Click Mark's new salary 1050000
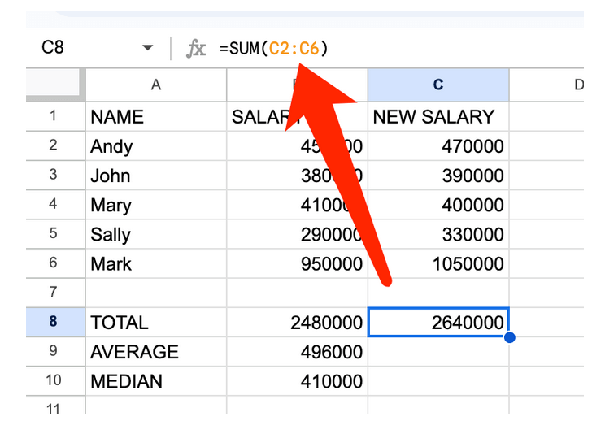This screenshot has width=592, height=434. pos(438,264)
